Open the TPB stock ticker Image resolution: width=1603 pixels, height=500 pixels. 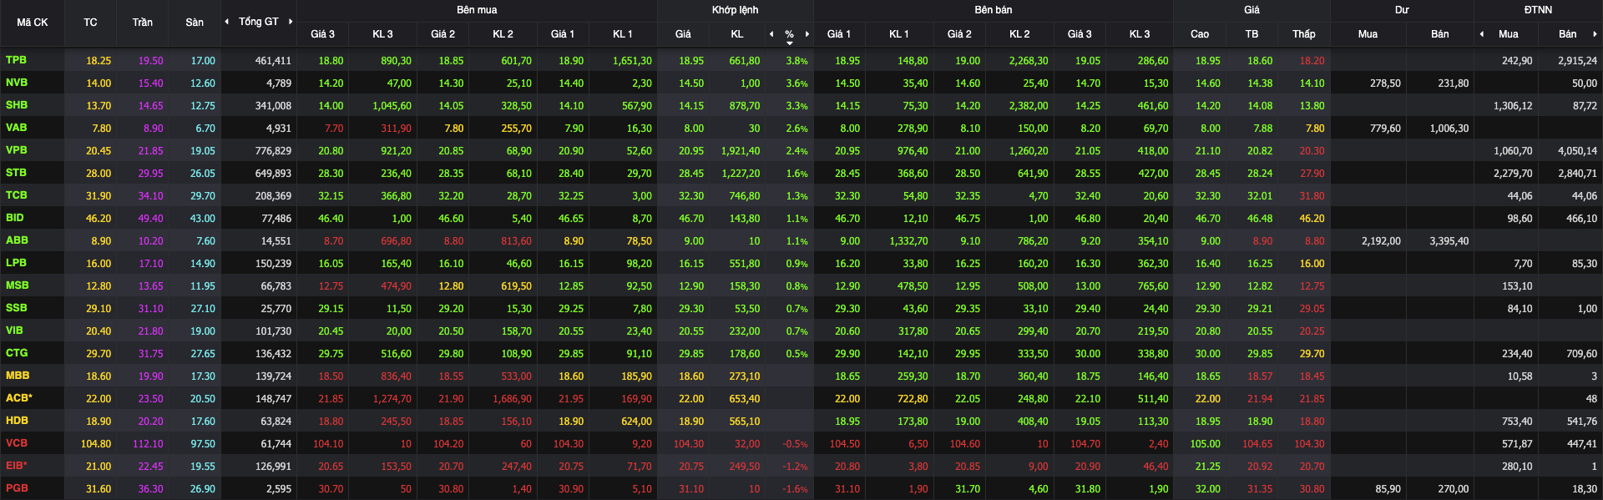[x=16, y=60]
